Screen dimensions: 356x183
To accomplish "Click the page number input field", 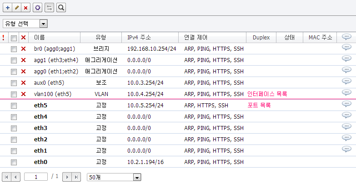I will click(x=37, y=177).
